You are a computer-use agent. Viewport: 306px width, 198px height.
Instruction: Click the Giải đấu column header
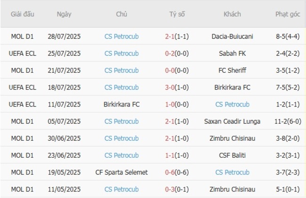point(23,14)
